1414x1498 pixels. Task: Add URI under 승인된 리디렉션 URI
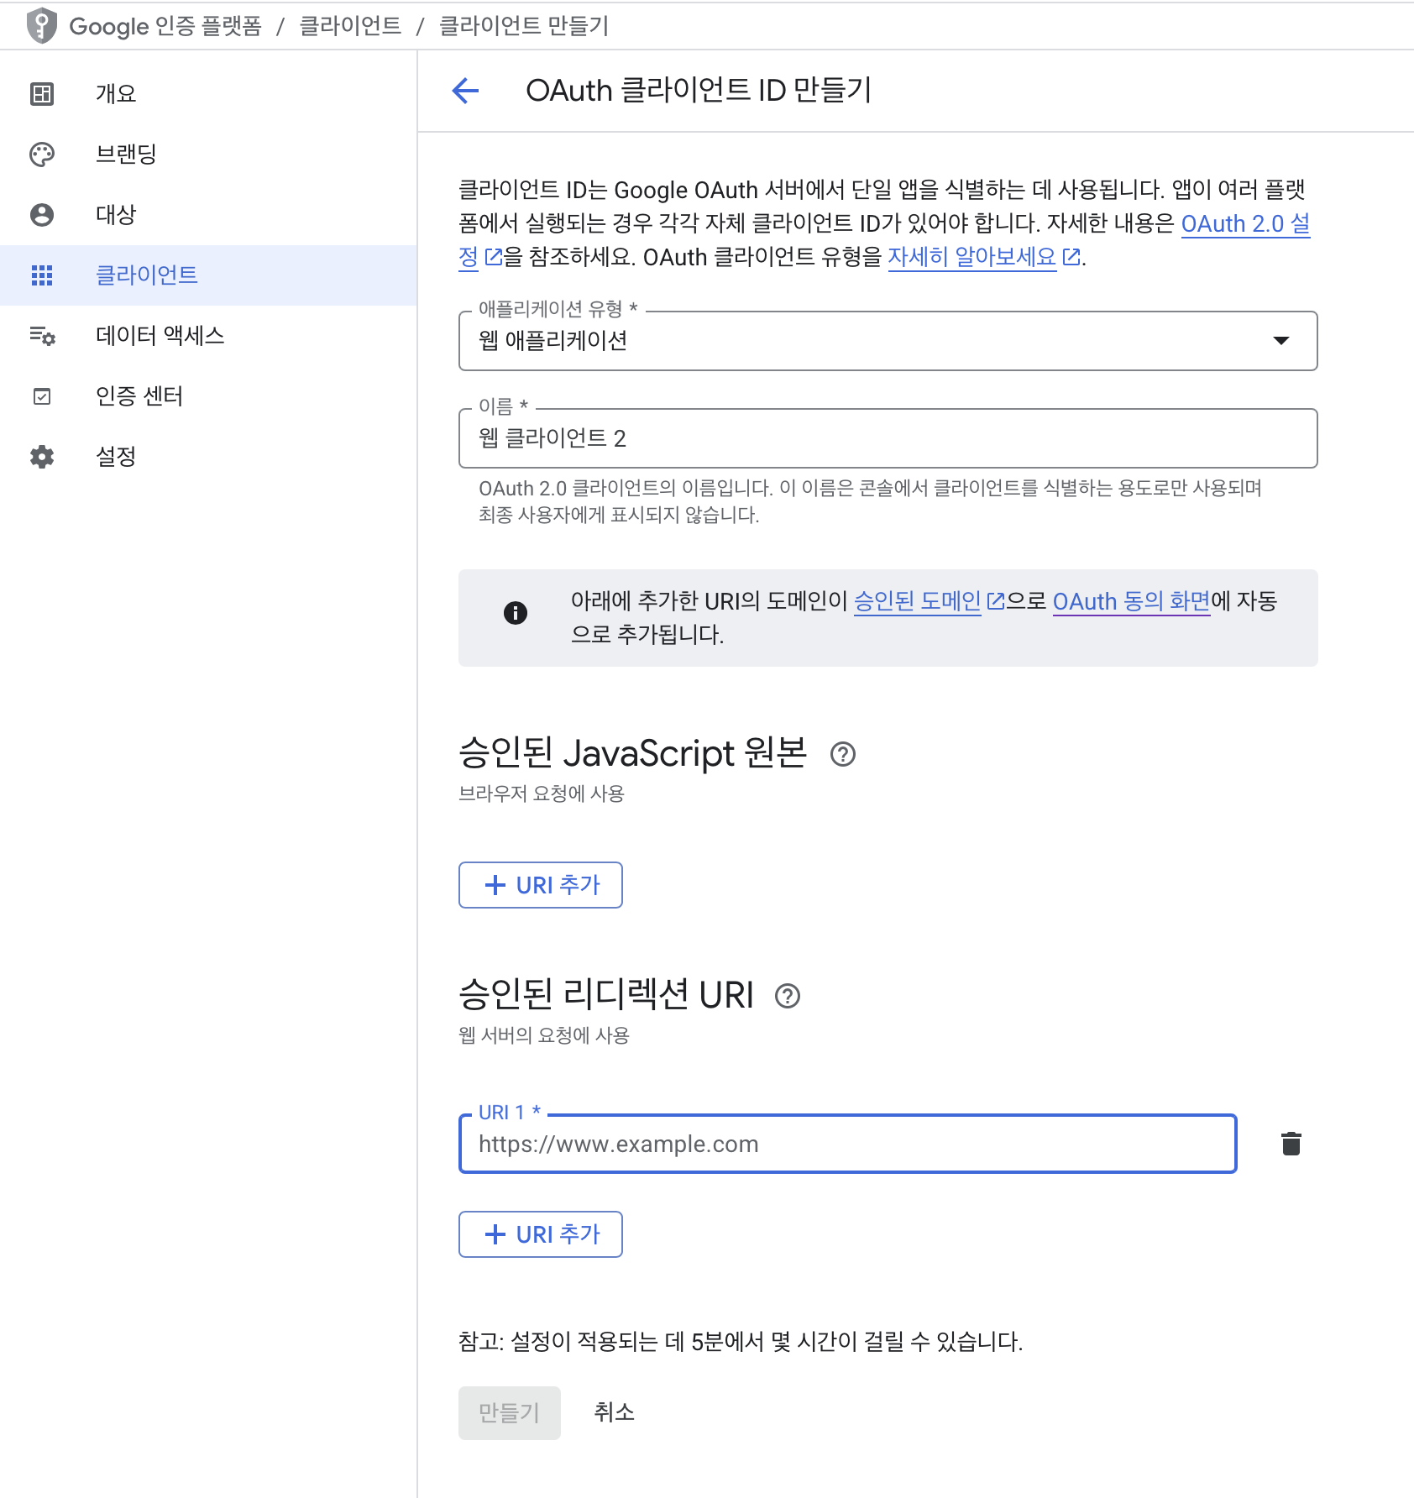pos(541,1234)
